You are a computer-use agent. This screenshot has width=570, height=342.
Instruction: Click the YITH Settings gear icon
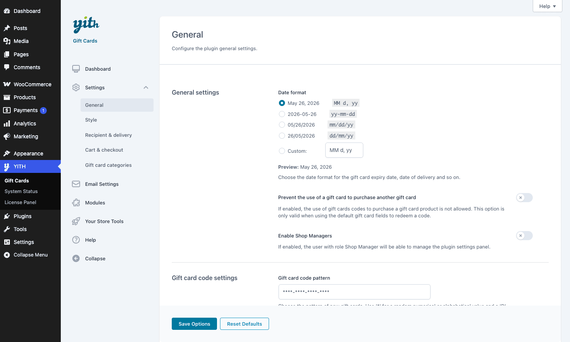[x=76, y=87]
